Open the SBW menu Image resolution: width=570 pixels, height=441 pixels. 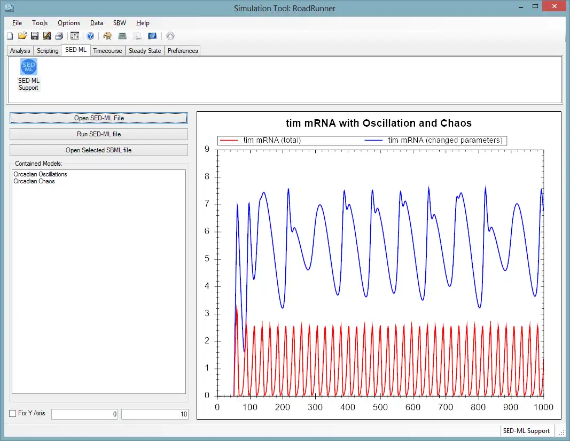coord(120,23)
